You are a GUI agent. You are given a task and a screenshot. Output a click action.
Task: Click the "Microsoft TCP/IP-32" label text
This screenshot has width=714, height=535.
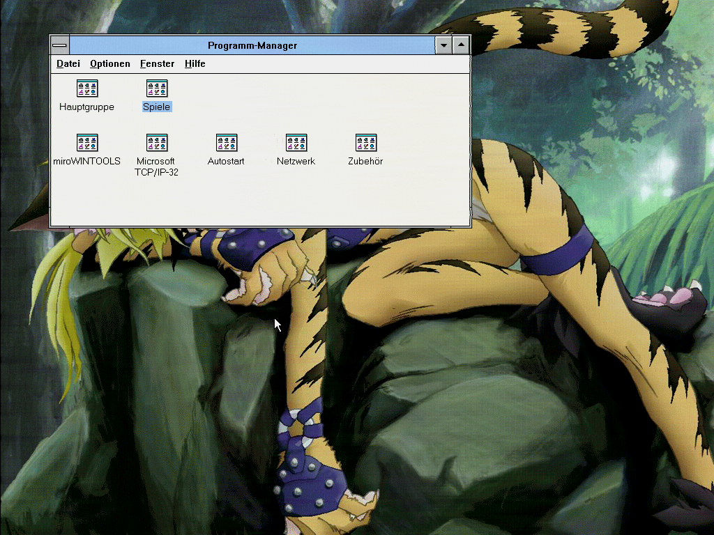(x=156, y=166)
